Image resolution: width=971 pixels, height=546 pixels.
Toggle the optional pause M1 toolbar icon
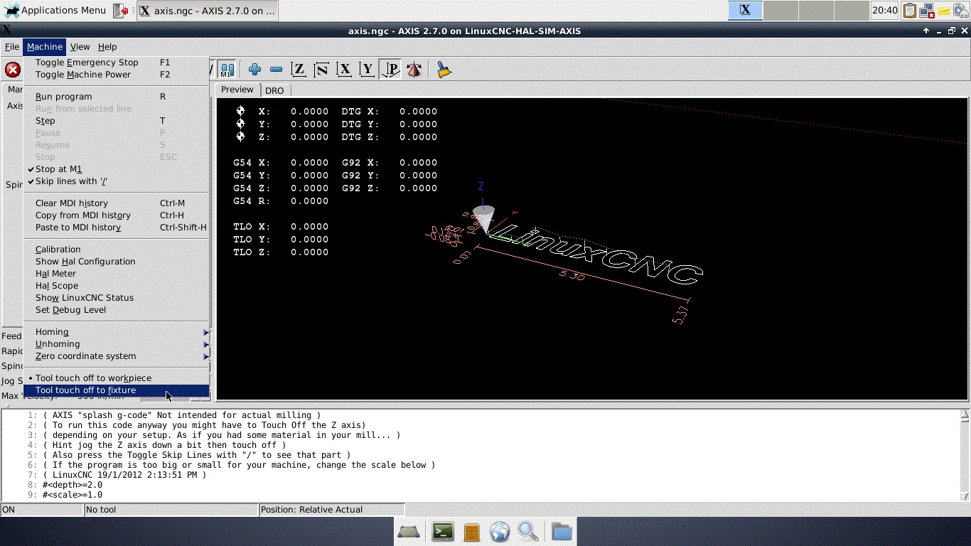click(227, 69)
